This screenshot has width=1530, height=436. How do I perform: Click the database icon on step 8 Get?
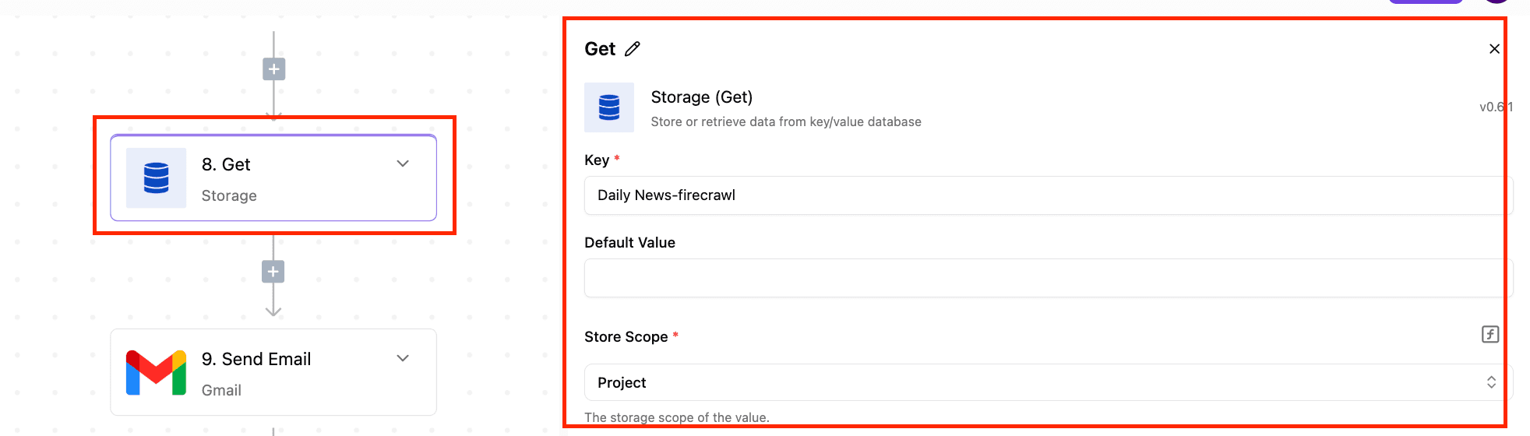coord(157,178)
